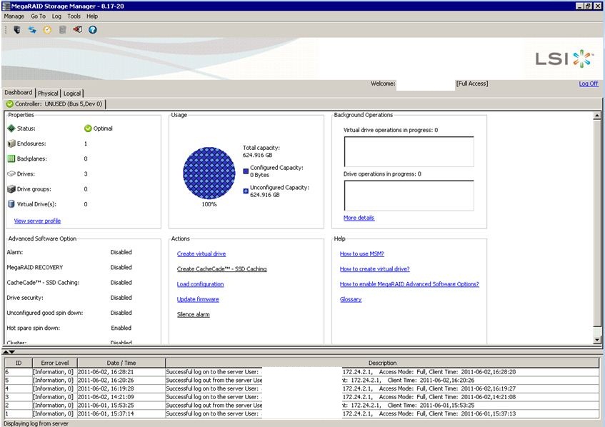The width and height of the screenshot is (605, 427).
Task: Click the LSI logo
Action: [564, 59]
